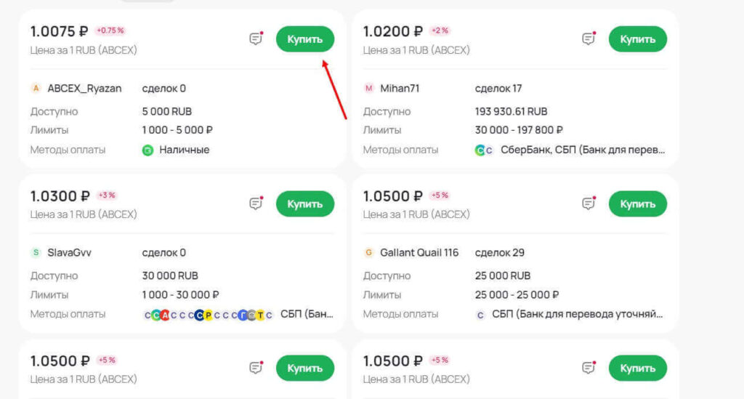Click payment method icons row on SlavaGvv offer

pyautogui.click(x=209, y=315)
